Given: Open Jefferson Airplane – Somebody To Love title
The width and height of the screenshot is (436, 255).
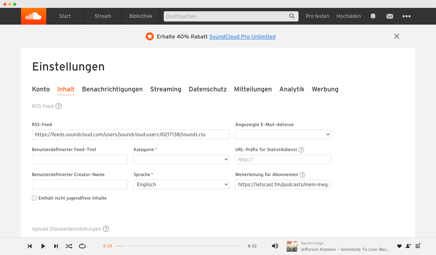Looking at the screenshot, I should pos(346,250).
